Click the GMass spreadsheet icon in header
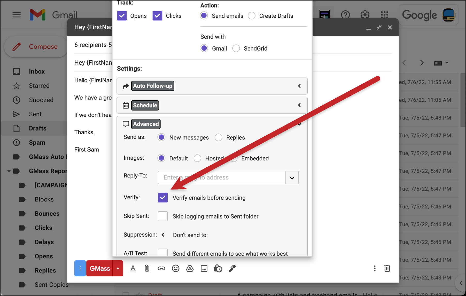 (324, 14)
